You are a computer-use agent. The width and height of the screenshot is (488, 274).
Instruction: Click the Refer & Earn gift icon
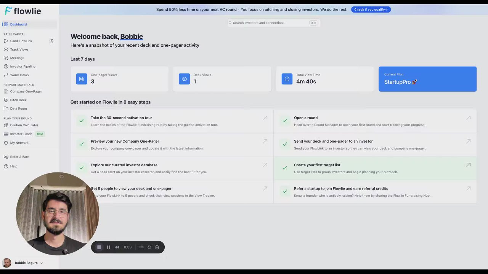(x=6, y=157)
